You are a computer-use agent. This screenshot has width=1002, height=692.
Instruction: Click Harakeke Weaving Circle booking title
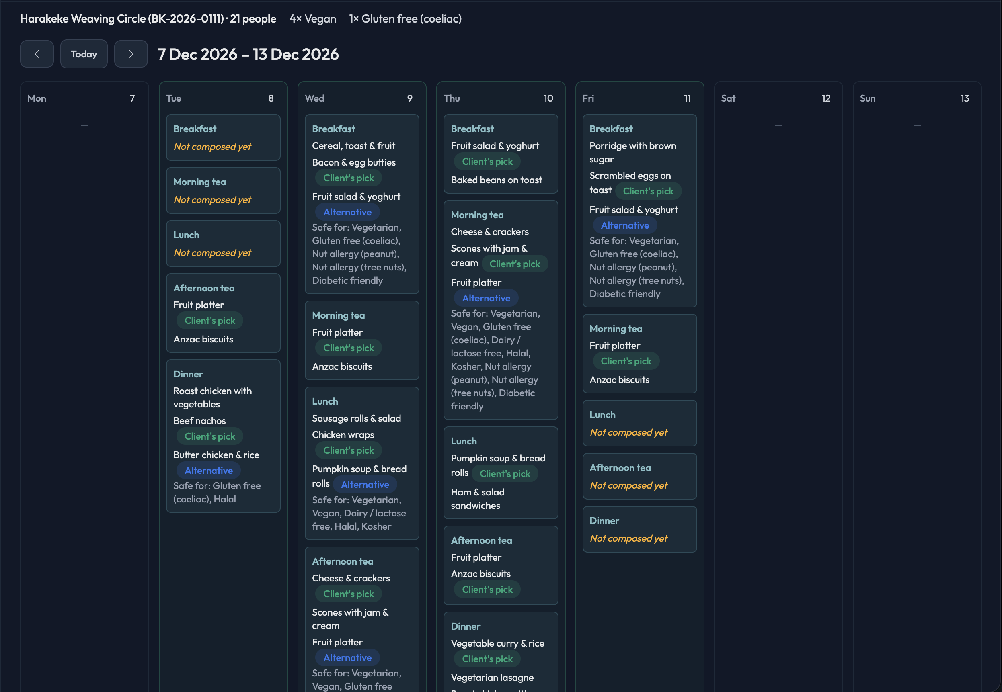(x=148, y=18)
